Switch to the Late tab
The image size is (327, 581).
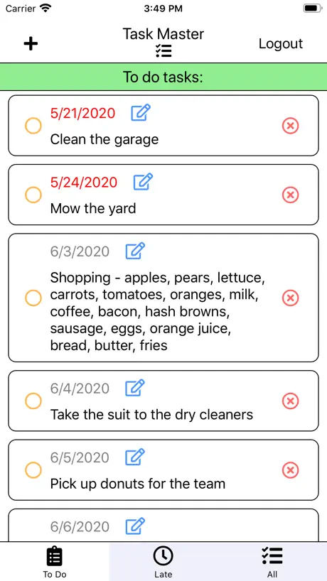click(163, 562)
